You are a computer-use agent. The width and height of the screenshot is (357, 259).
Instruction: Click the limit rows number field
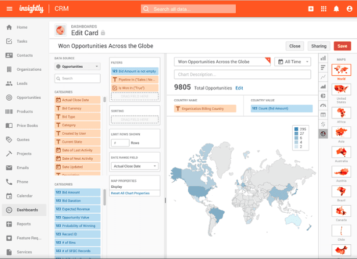[x=120, y=143]
